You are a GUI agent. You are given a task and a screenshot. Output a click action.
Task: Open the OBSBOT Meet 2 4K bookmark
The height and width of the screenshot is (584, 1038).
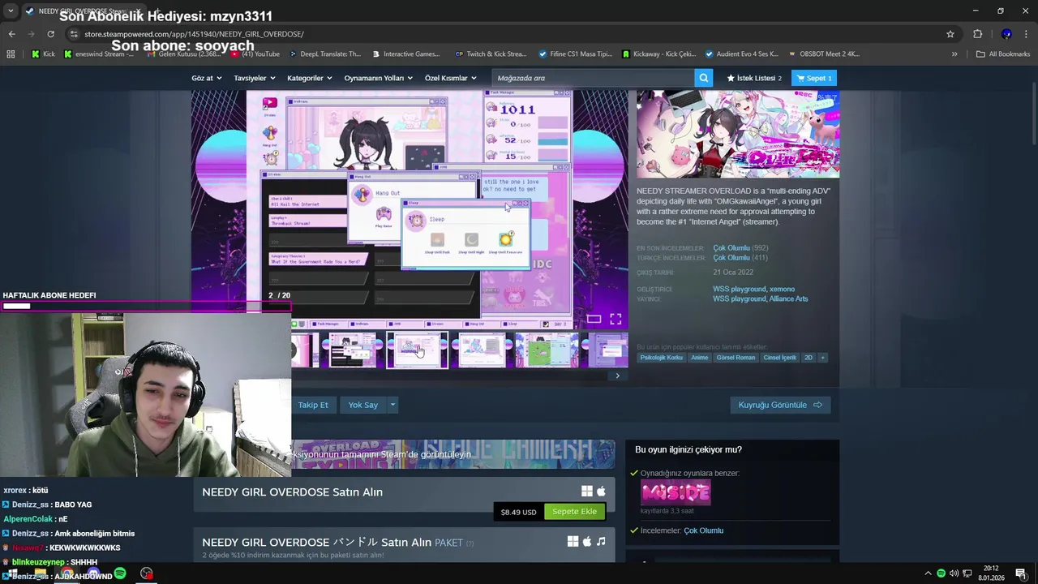pos(824,54)
